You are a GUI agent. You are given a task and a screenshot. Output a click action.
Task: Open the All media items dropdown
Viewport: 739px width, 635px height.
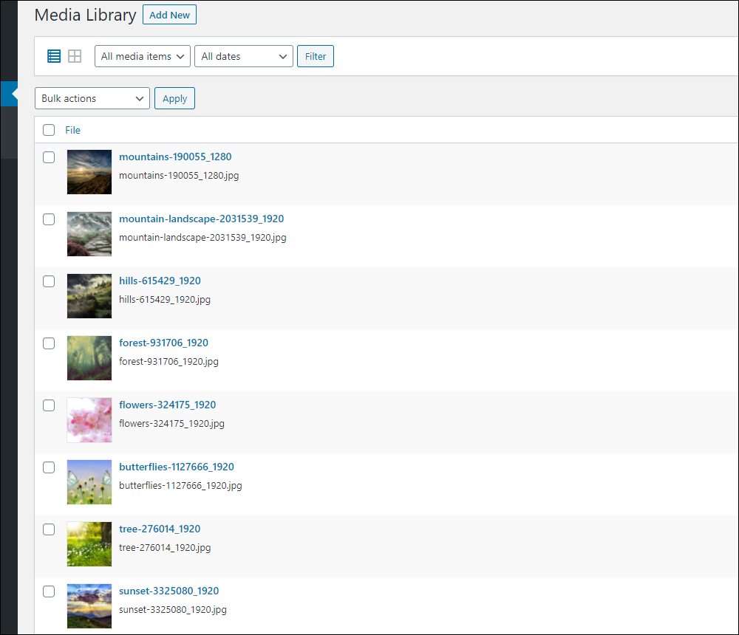[x=143, y=56]
